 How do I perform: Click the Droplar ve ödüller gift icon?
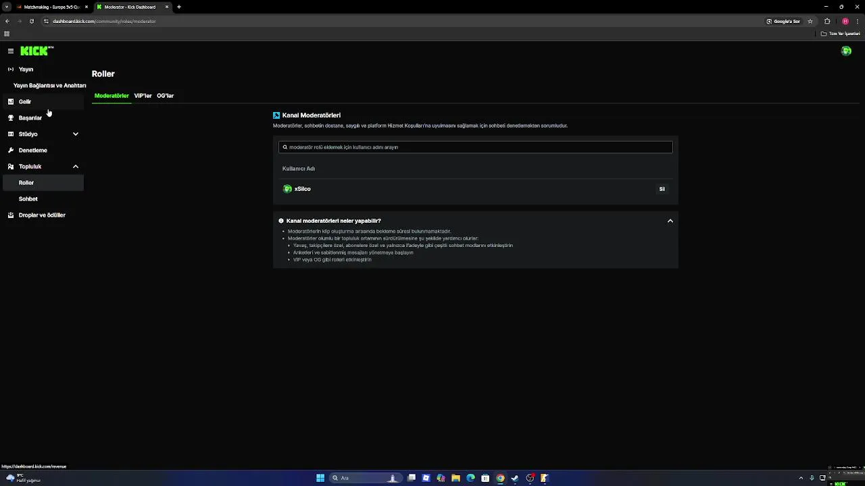(11, 215)
